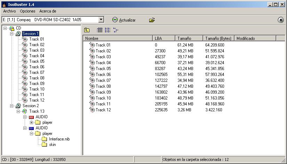Screen dimensions: 287x164
Task: Go up one folder level icon
Action: coord(87,31)
